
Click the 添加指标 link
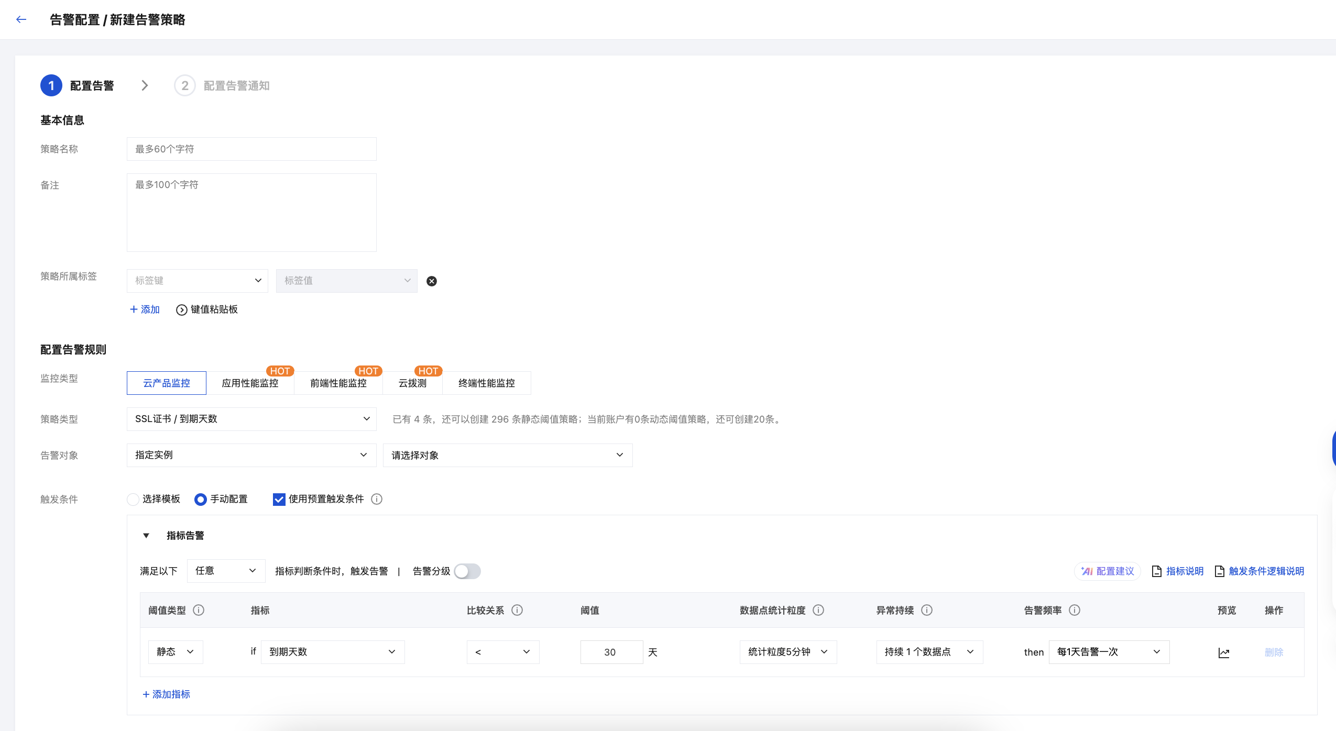[167, 694]
